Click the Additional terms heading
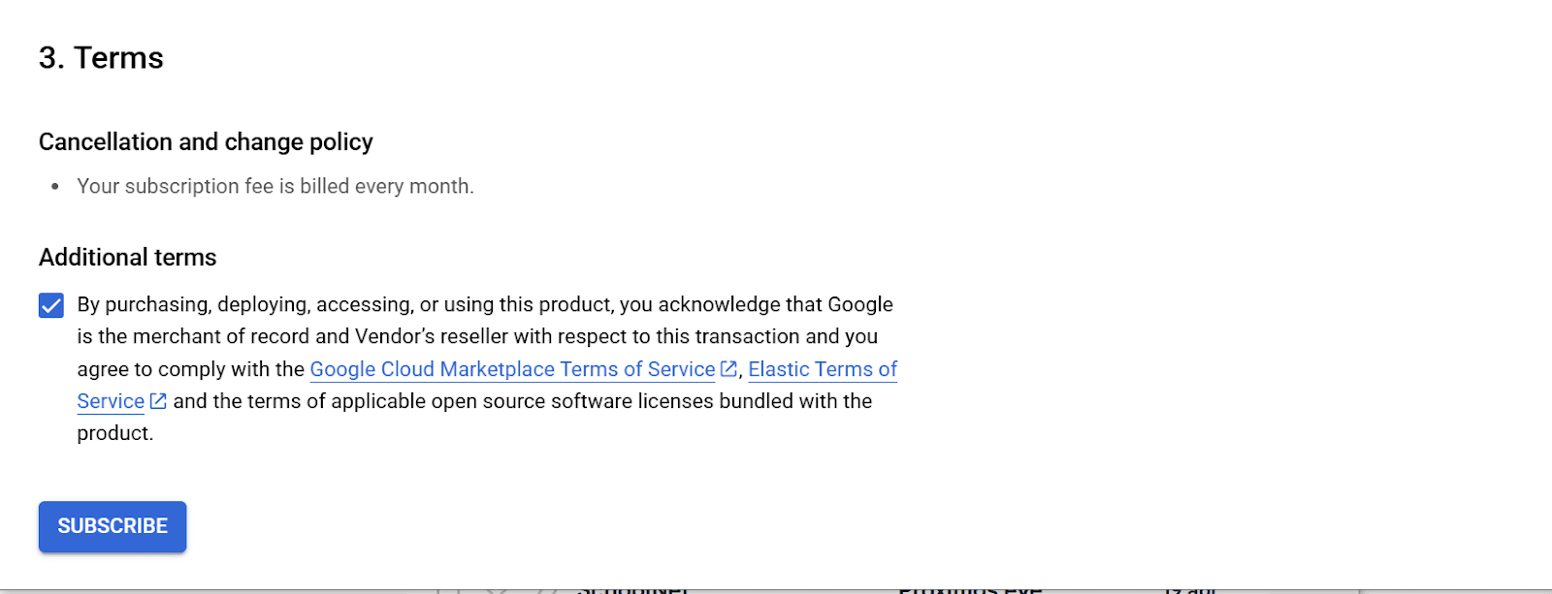This screenshot has width=1552, height=594. pos(127,257)
